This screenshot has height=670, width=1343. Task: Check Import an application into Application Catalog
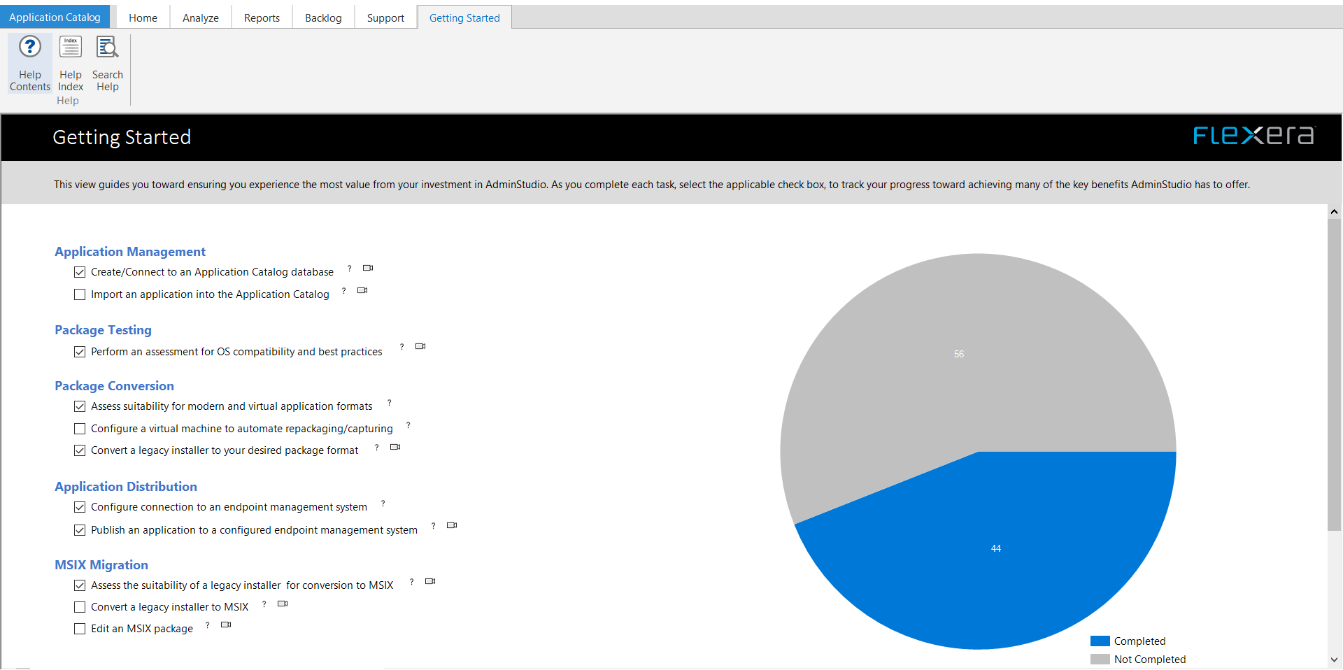pos(80,295)
